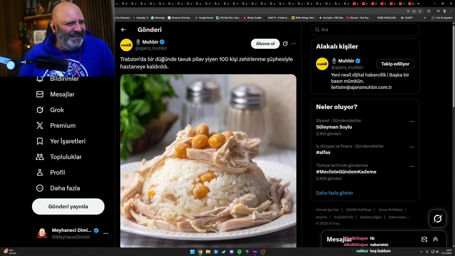Open Premium in the sidebar
This screenshot has width=455, height=256.
(x=56, y=126)
